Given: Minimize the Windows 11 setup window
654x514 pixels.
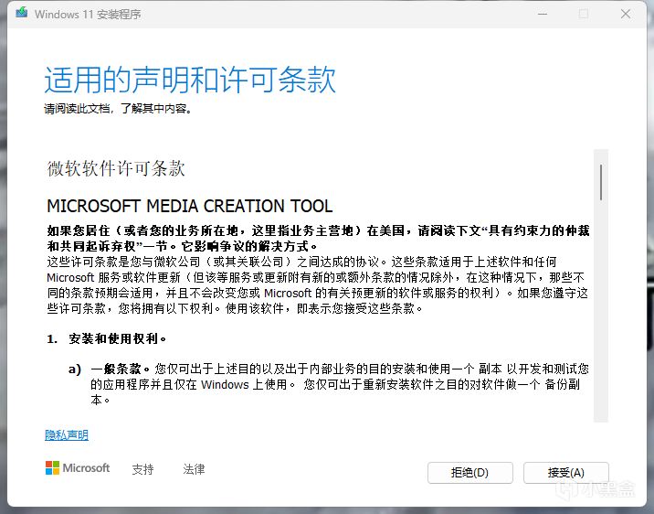Looking at the screenshot, I should tap(543, 14).
